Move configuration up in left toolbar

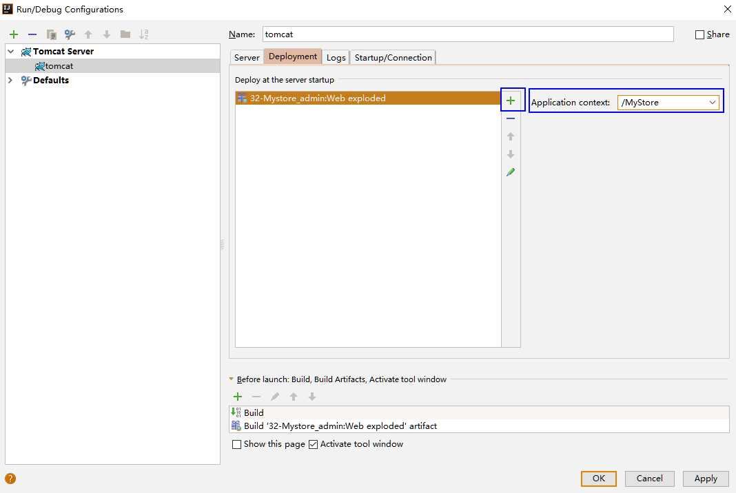[x=88, y=34]
